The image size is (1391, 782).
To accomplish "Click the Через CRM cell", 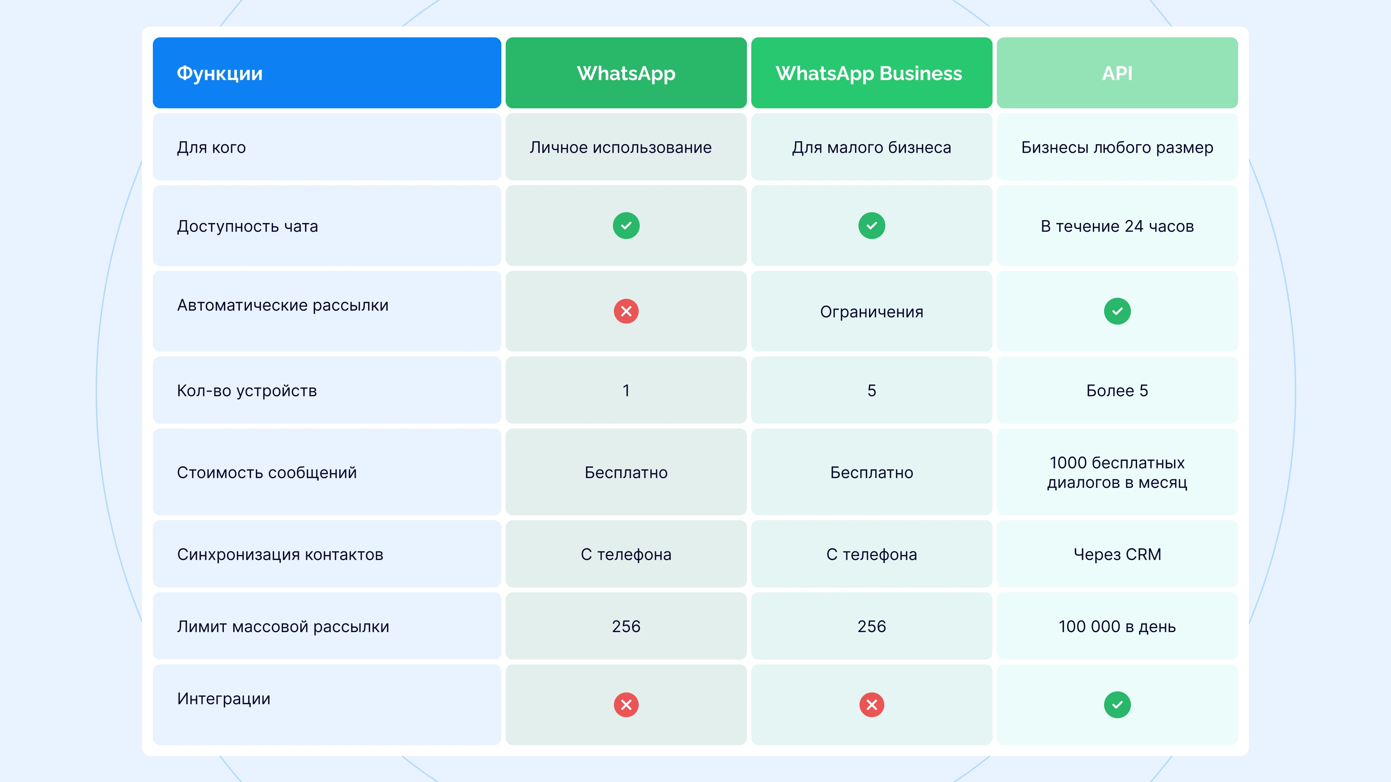I will point(1117,554).
